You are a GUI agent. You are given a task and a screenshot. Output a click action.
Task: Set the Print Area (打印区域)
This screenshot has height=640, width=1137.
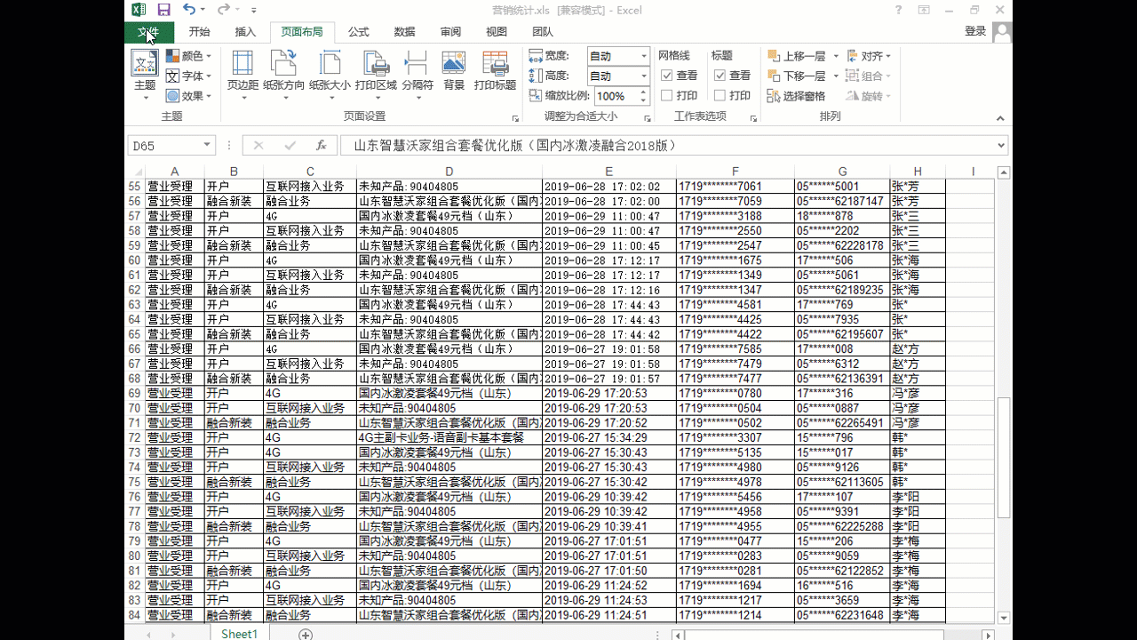point(376,75)
